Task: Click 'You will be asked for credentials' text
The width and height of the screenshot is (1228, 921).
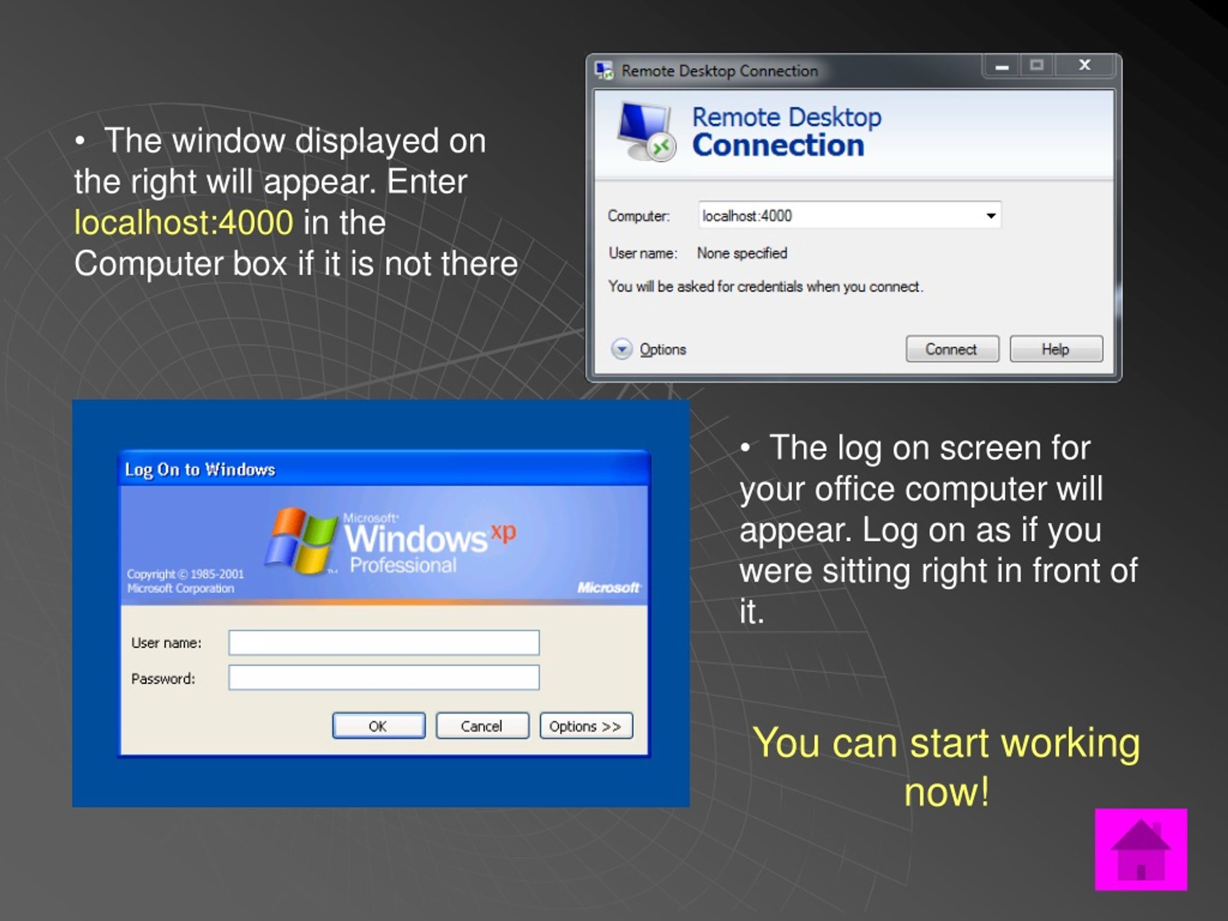Action: [766, 286]
